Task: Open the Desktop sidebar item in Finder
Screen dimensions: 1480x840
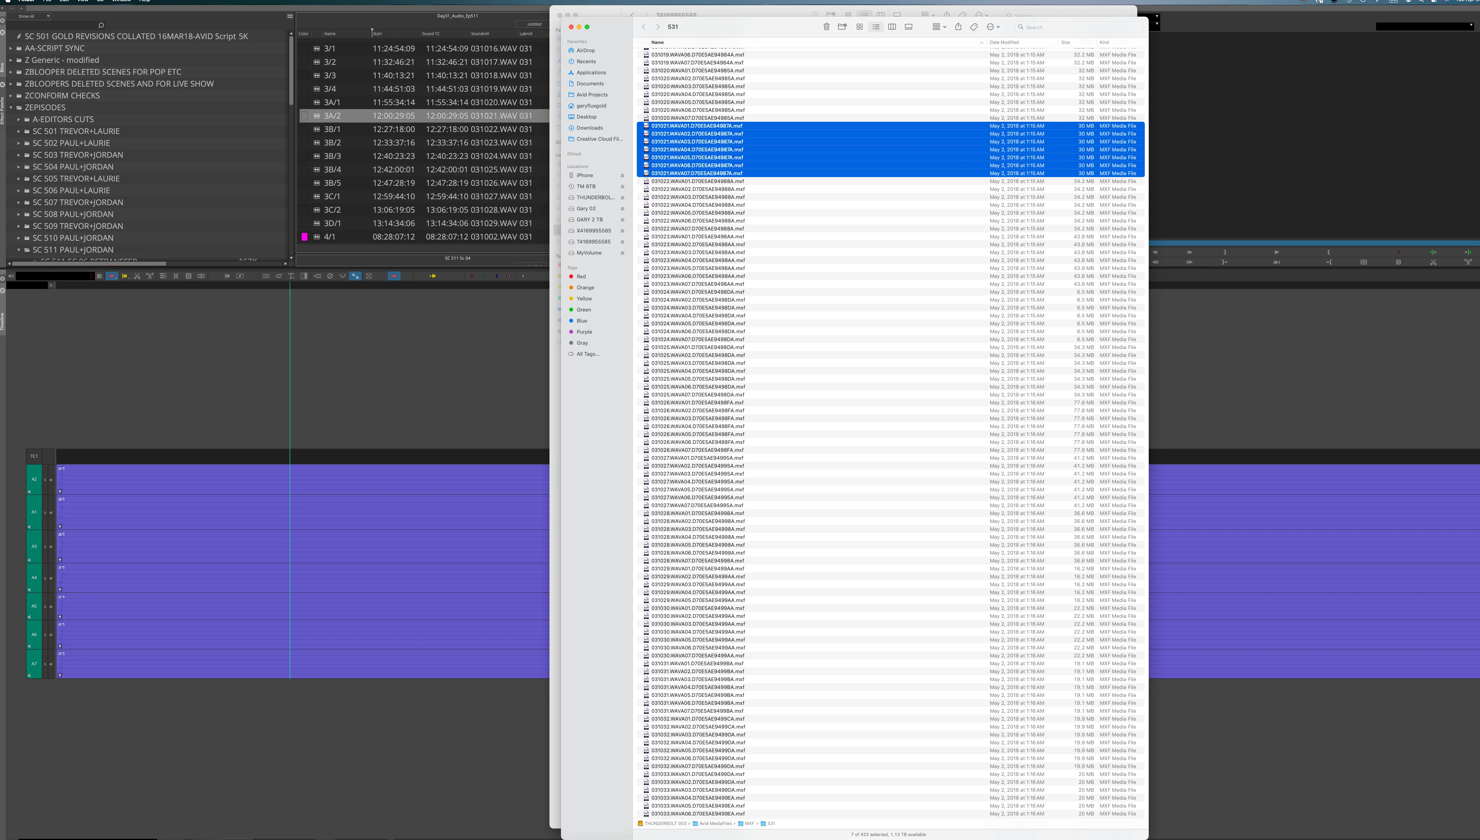Action: click(x=586, y=117)
